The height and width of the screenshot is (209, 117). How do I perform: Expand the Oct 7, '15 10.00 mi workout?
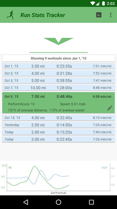[58, 88]
